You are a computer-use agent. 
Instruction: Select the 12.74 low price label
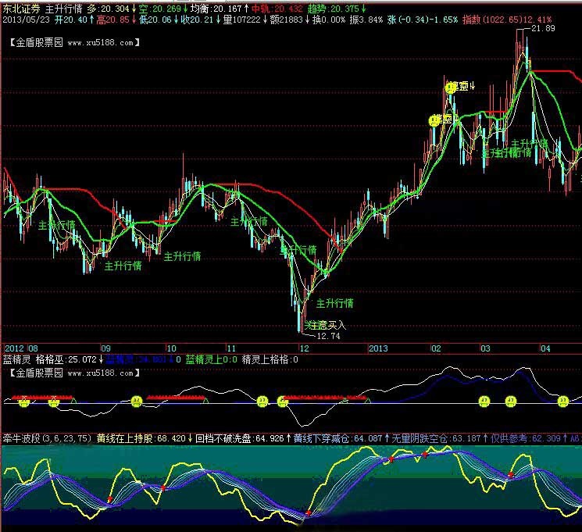(x=330, y=336)
